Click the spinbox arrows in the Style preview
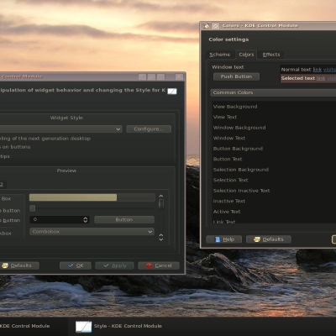 point(86,220)
